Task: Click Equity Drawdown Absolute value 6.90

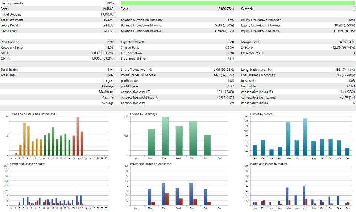Action: [352, 20]
